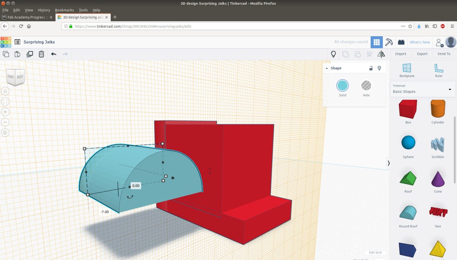The height and width of the screenshot is (260, 457).
Task: Open the File menu
Action: pyautogui.click(x=5, y=10)
